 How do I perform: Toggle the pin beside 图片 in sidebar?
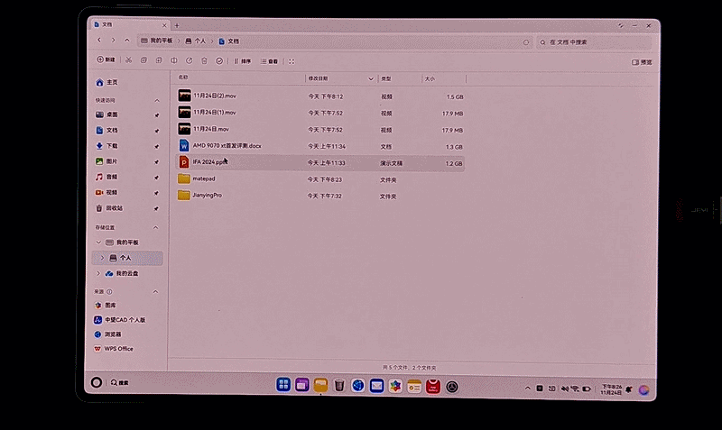coord(156,161)
